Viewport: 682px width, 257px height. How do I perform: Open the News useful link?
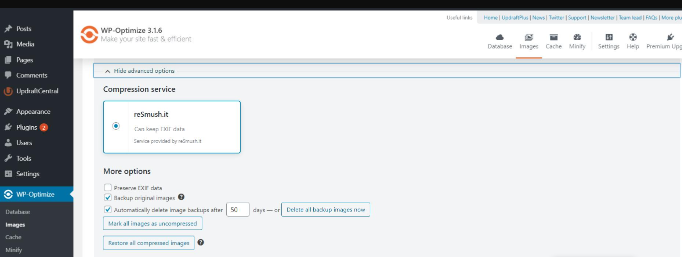click(x=539, y=17)
